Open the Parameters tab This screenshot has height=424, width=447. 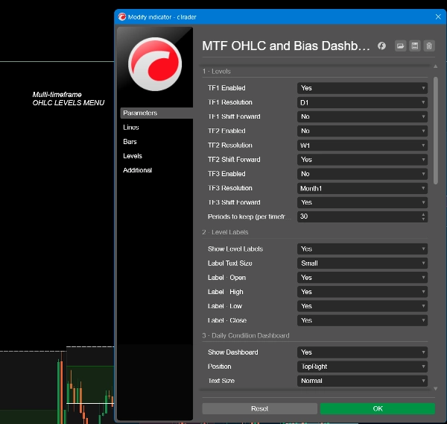coord(156,113)
